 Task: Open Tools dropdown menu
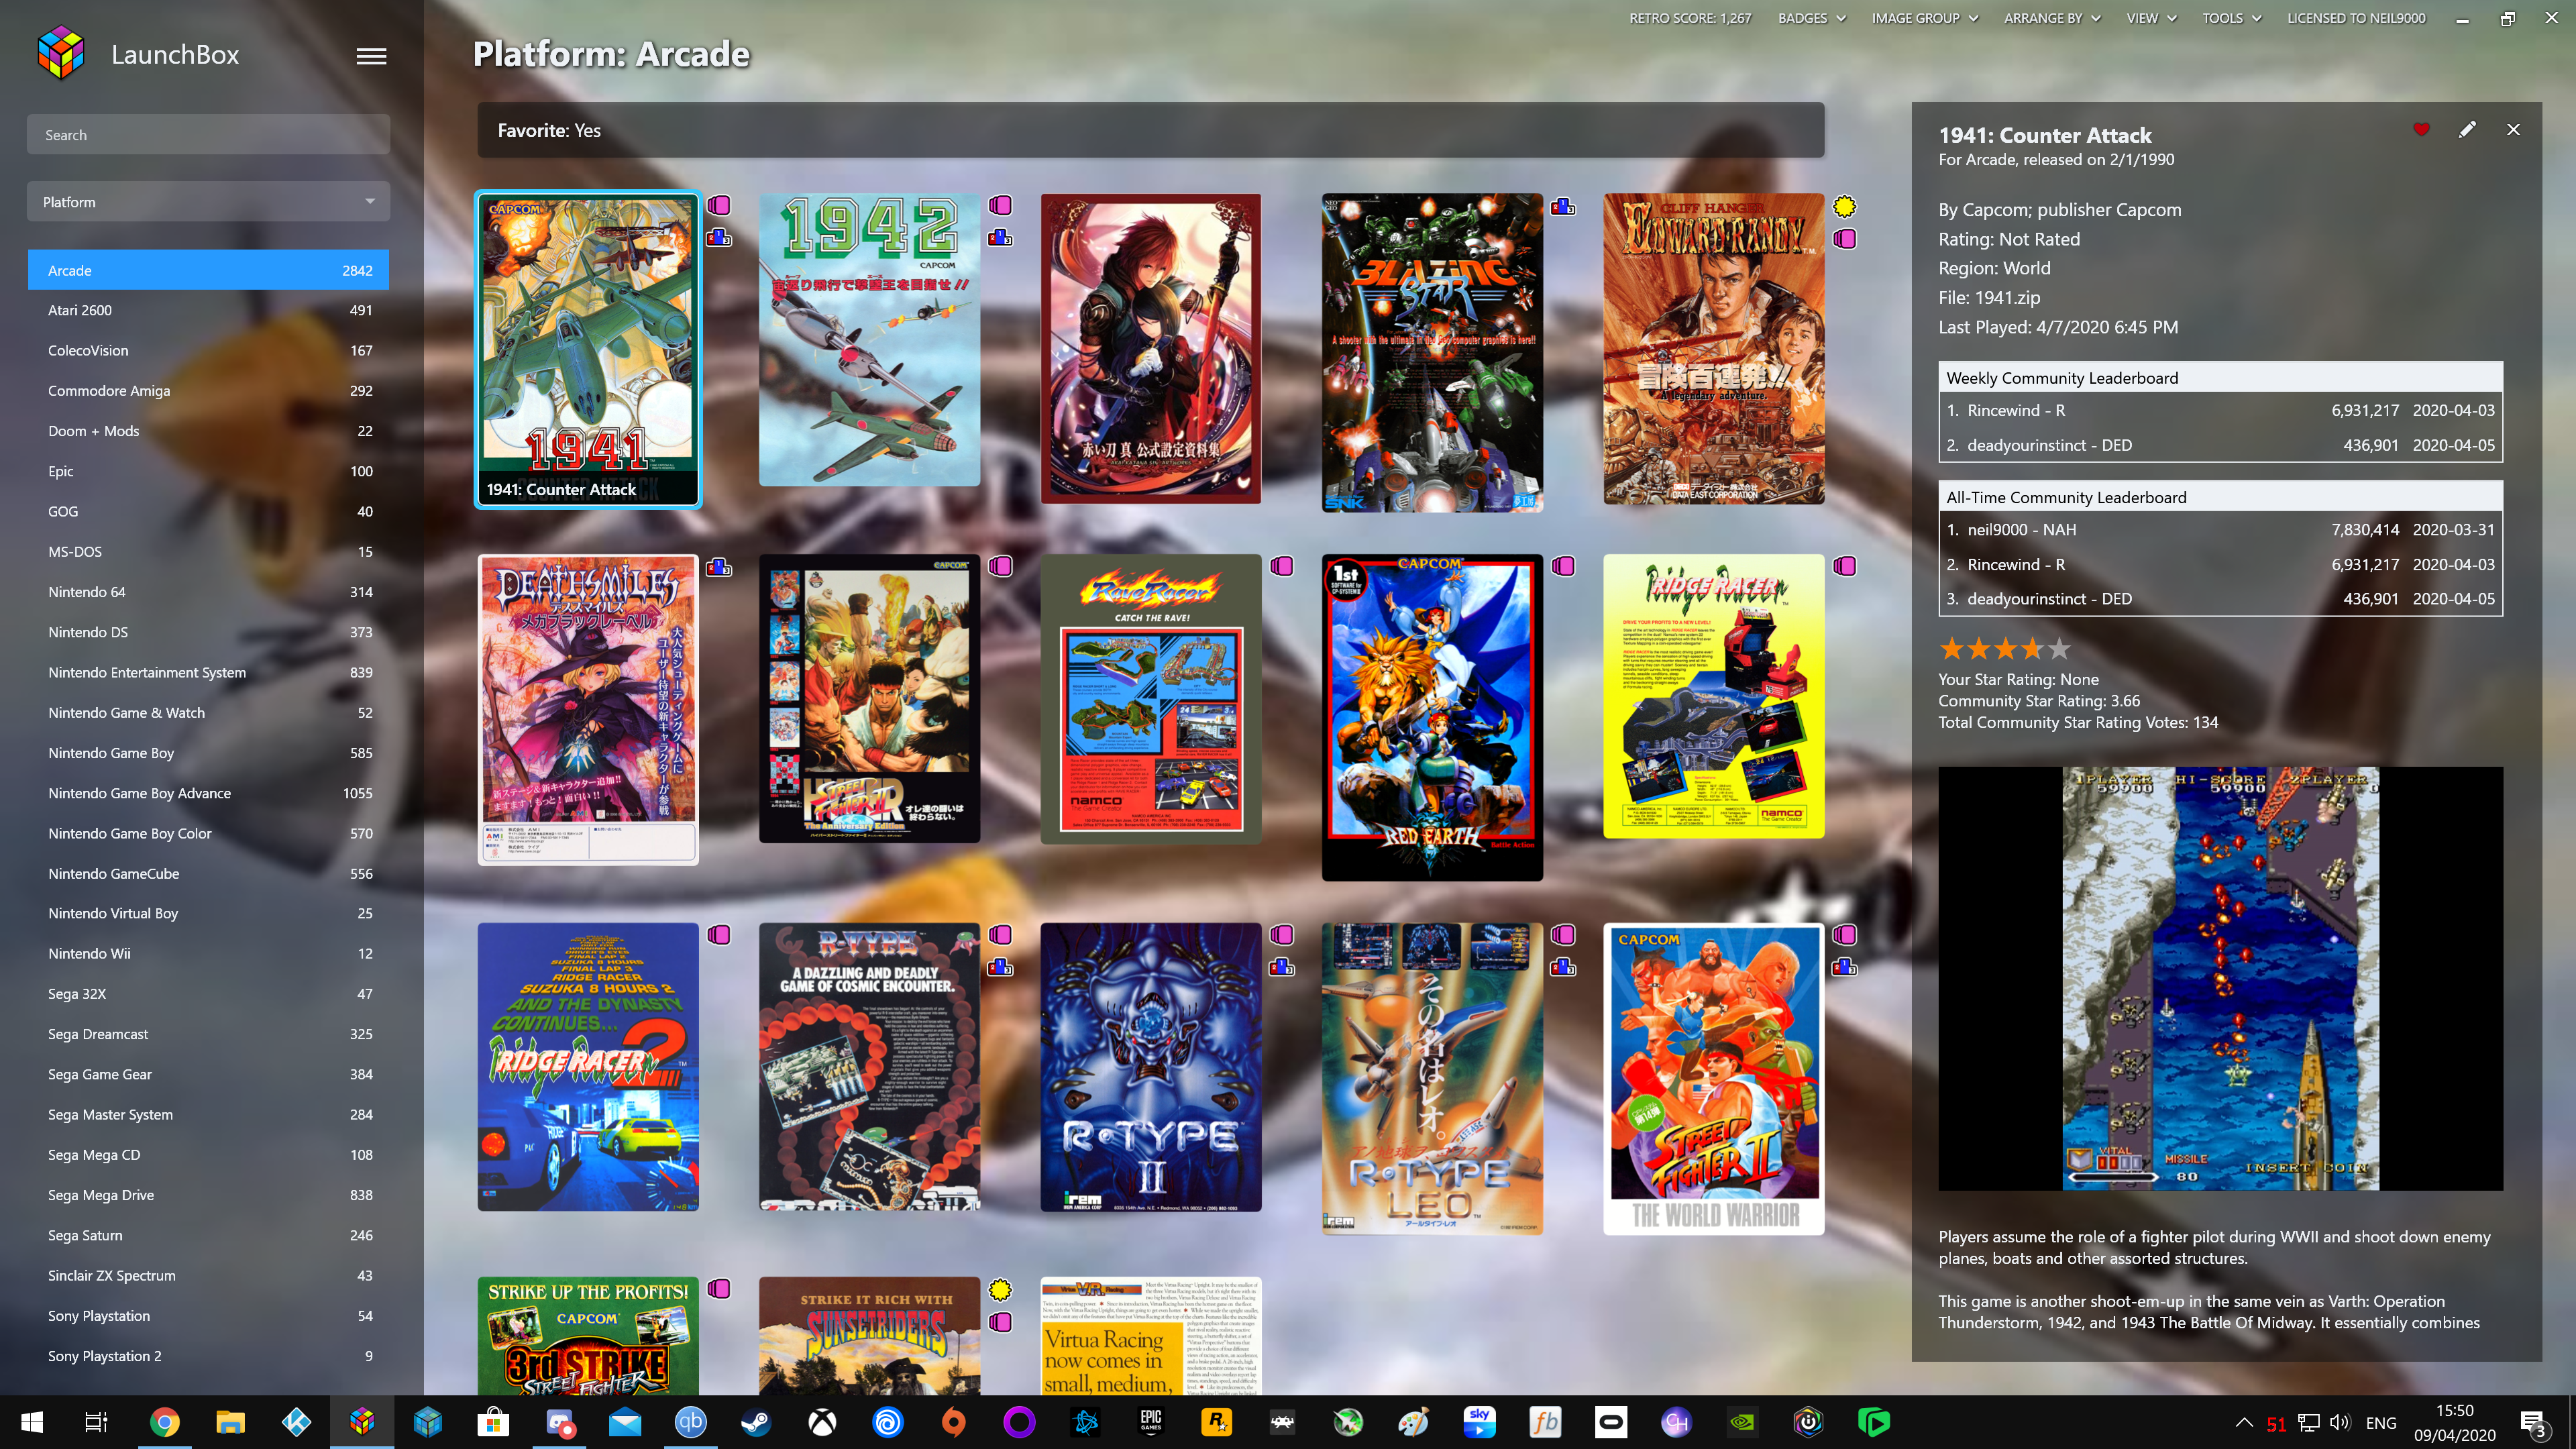[2231, 18]
